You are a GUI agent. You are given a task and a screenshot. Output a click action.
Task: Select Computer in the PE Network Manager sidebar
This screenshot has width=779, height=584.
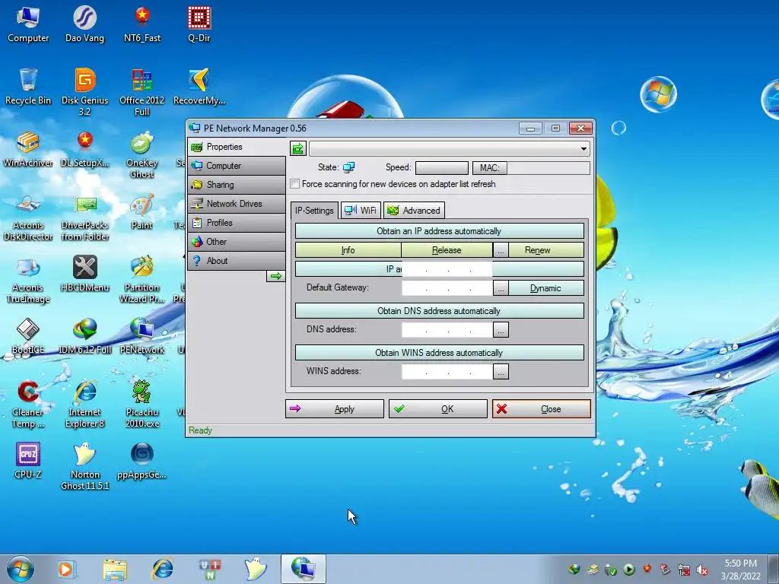pos(237,166)
